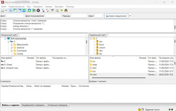This screenshot has height=111, width=176.
Task: Open the Site Manager dropdown arrow
Action: [6, 11]
